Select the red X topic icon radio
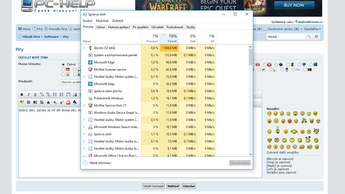 (x=265, y=65)
